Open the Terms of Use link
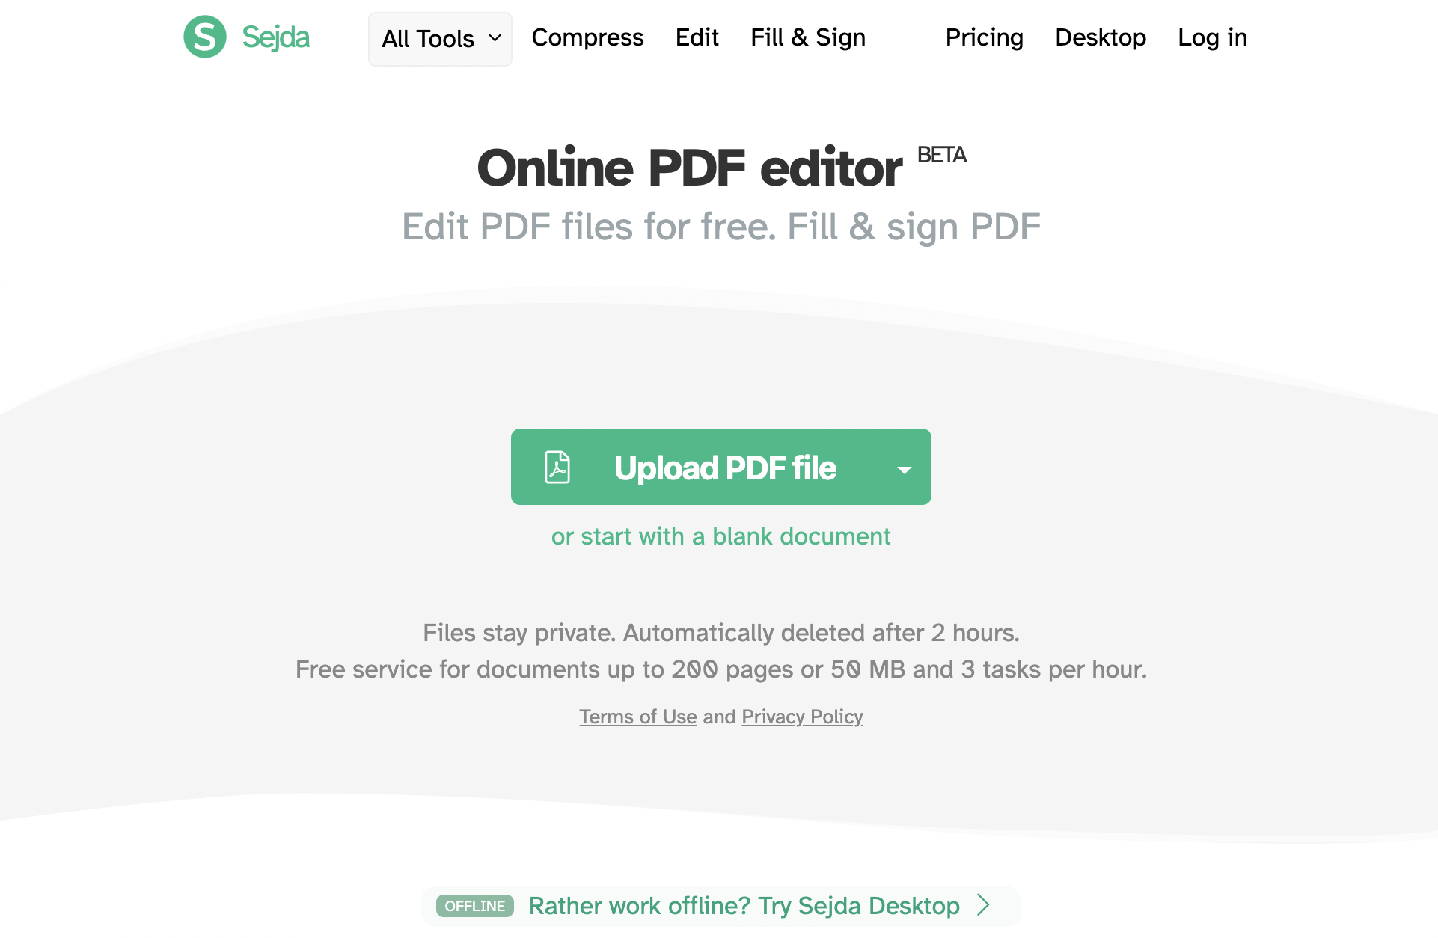This screenshot has width=1438, height=938. (x=638, y=717)
